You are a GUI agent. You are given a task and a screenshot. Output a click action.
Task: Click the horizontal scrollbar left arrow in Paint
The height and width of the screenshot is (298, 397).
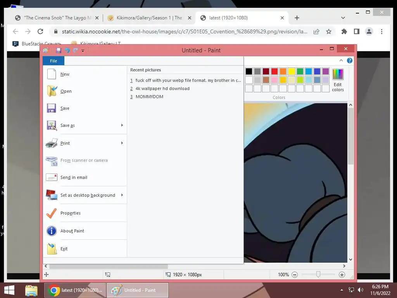coord(46,266)
